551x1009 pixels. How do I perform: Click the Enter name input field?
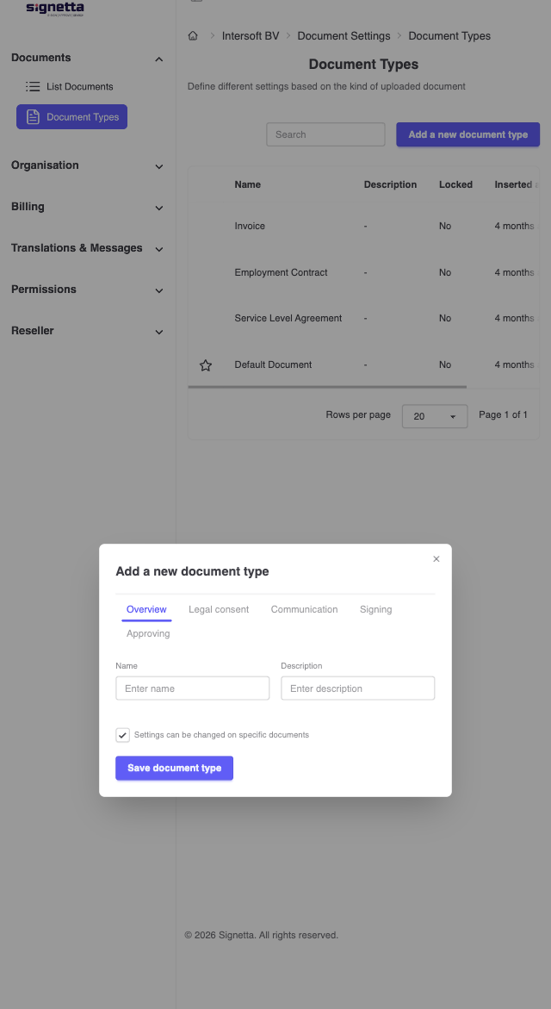coord(192,688)
